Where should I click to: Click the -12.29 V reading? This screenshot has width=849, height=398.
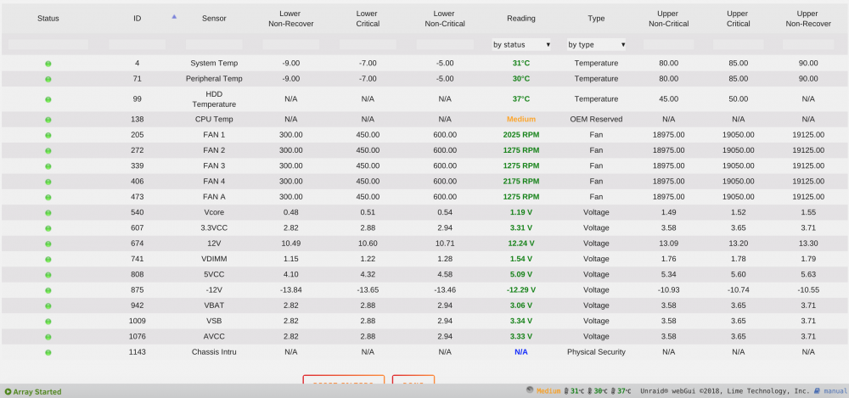pos(521,289)
